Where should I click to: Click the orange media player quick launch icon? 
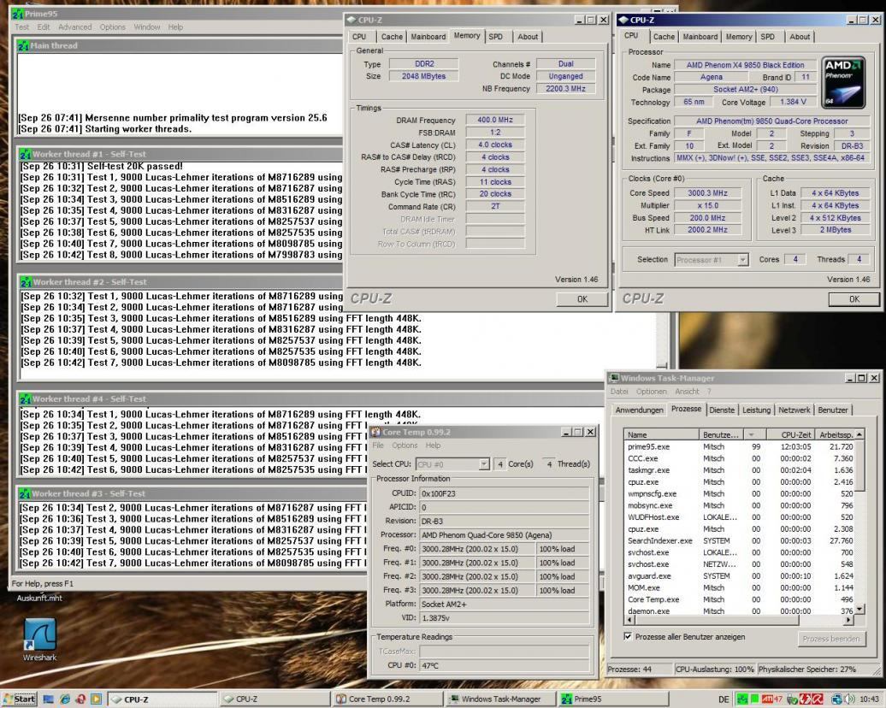97,699
